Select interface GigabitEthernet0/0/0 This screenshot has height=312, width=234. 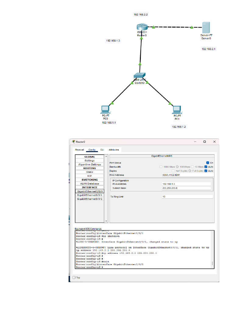(90, 191)
